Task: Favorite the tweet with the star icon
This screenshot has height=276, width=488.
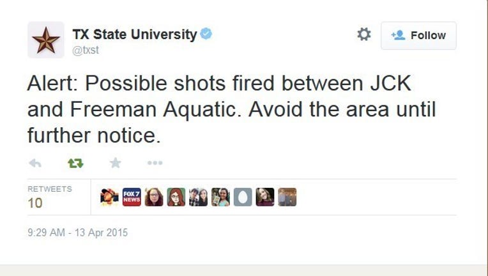Action: pos(115,163)
